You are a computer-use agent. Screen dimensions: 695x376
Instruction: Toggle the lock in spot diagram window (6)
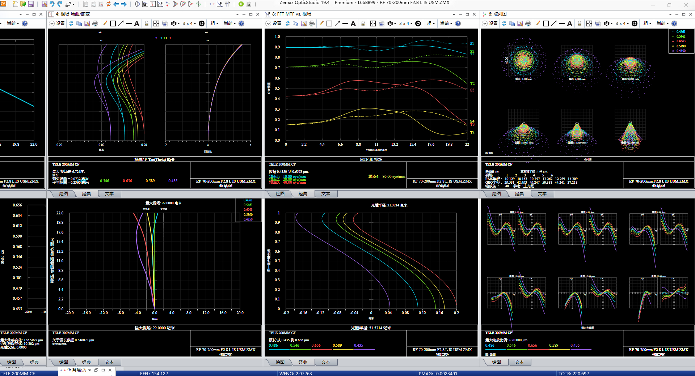[580, 23]
